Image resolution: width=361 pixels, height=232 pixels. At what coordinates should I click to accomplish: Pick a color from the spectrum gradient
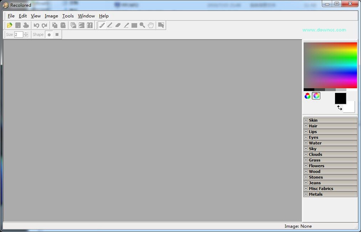pos(330,65)
